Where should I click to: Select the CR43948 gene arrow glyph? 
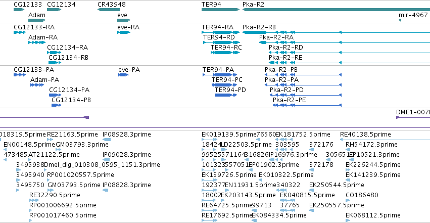[x=109, y=10]
